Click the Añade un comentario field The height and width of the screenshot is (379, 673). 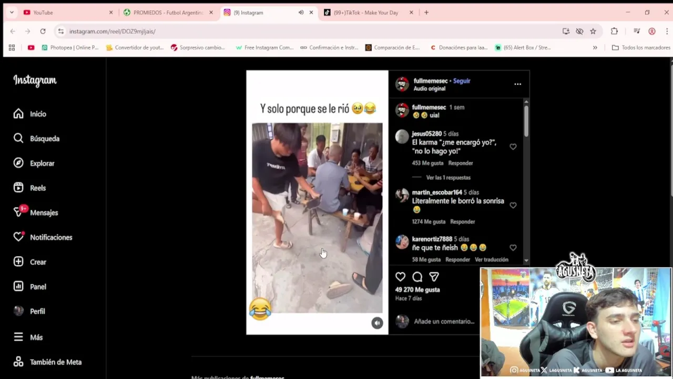(x=444, y=322)
